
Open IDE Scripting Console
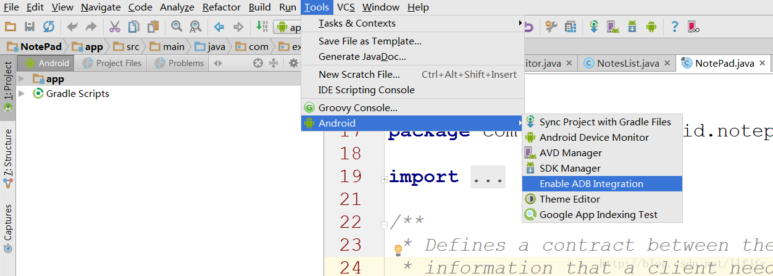click(x=412, y=90)
